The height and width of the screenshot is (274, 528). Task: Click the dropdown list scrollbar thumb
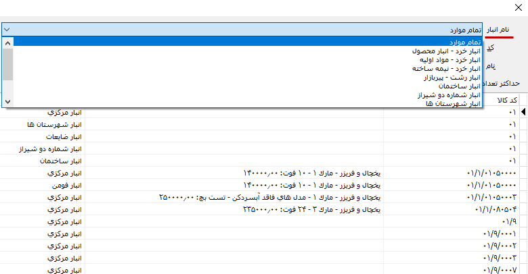point(7,64)
